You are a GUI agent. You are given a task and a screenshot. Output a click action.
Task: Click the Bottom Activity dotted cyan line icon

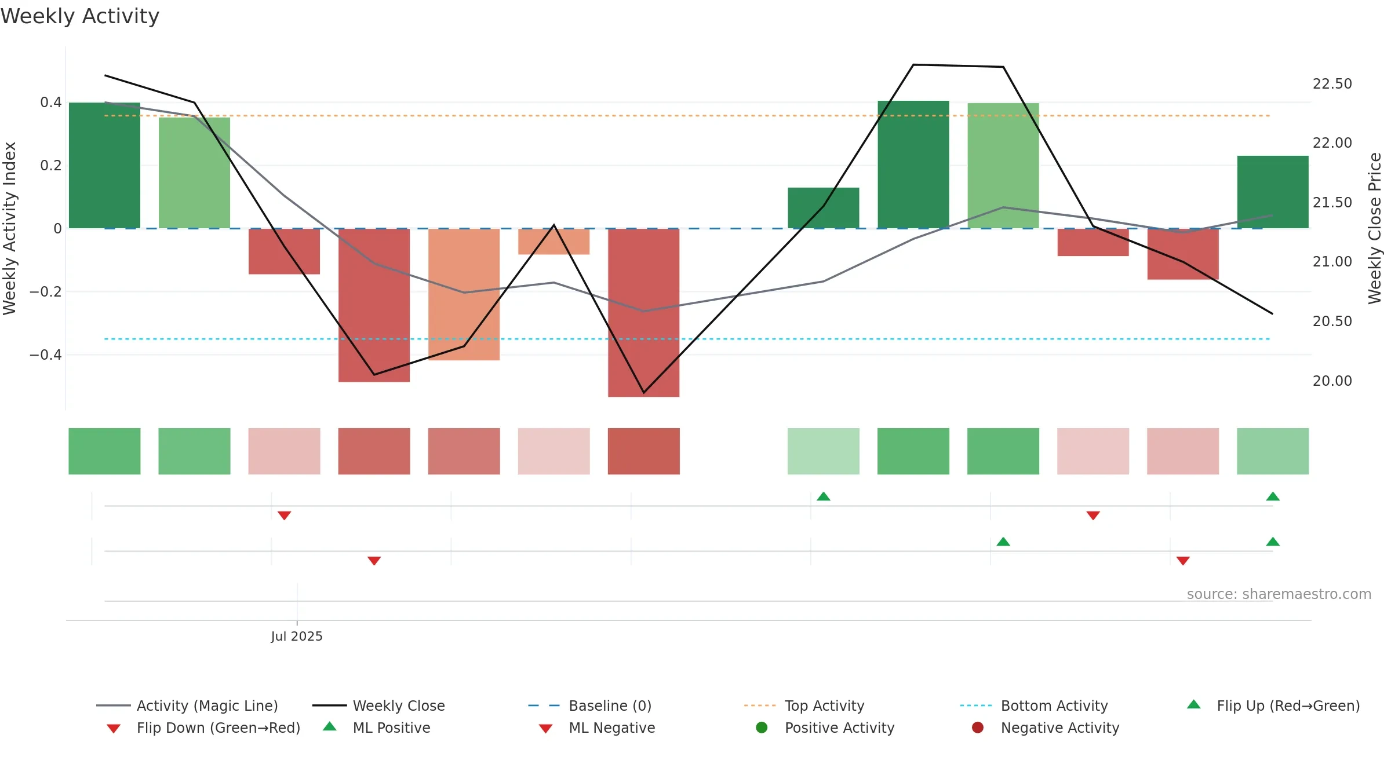[976, 706]
